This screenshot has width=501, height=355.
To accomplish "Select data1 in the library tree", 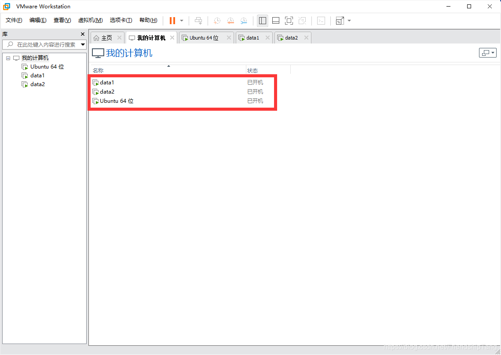I will (x=37, y=76).
